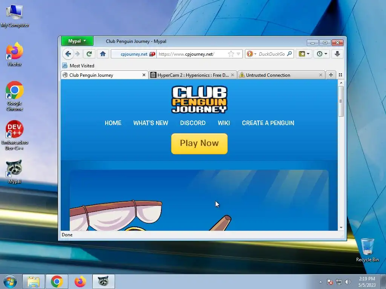The height and width of the screenshot is (289, 386).
Task: Open the volume speaker tray icon
Action: tap(348, 282)
